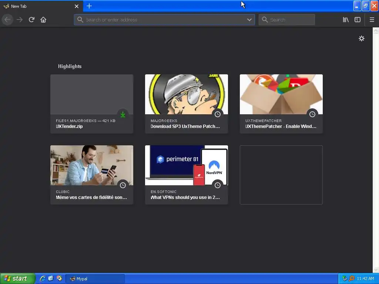Viewport: 379px width, 284px height.
Task: Go forward with the Forward arrow button
Action: 20,20
